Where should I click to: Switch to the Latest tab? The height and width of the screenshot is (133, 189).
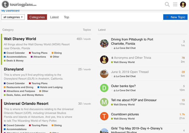point(54,17)
